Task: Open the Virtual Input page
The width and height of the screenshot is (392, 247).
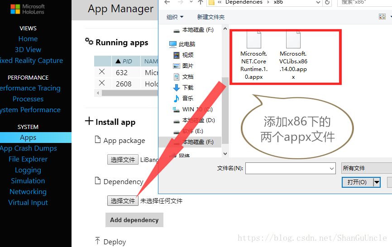Action: click(28, 203)
